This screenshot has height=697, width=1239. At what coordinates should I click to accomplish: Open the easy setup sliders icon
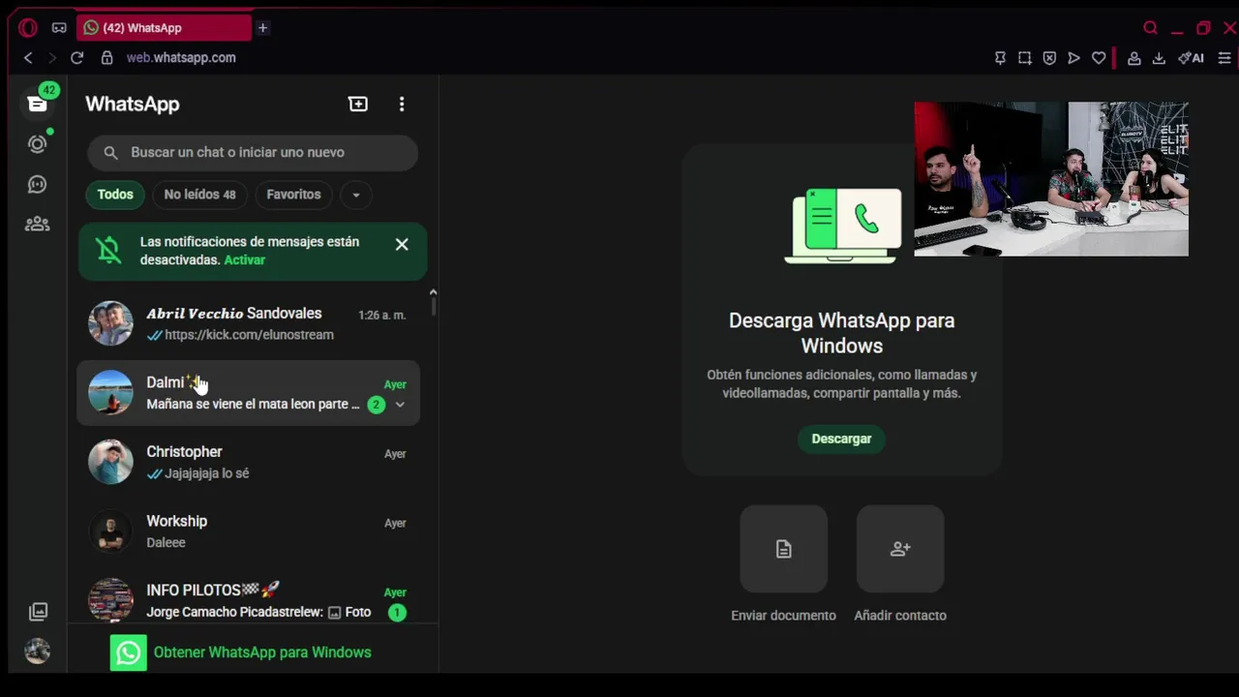(x=1224, y=58)
